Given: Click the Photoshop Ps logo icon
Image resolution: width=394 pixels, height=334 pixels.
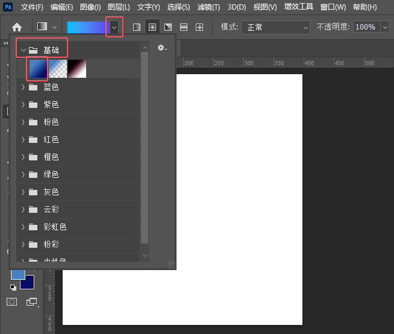Looking at the screenshot, I should click(8, 7).
